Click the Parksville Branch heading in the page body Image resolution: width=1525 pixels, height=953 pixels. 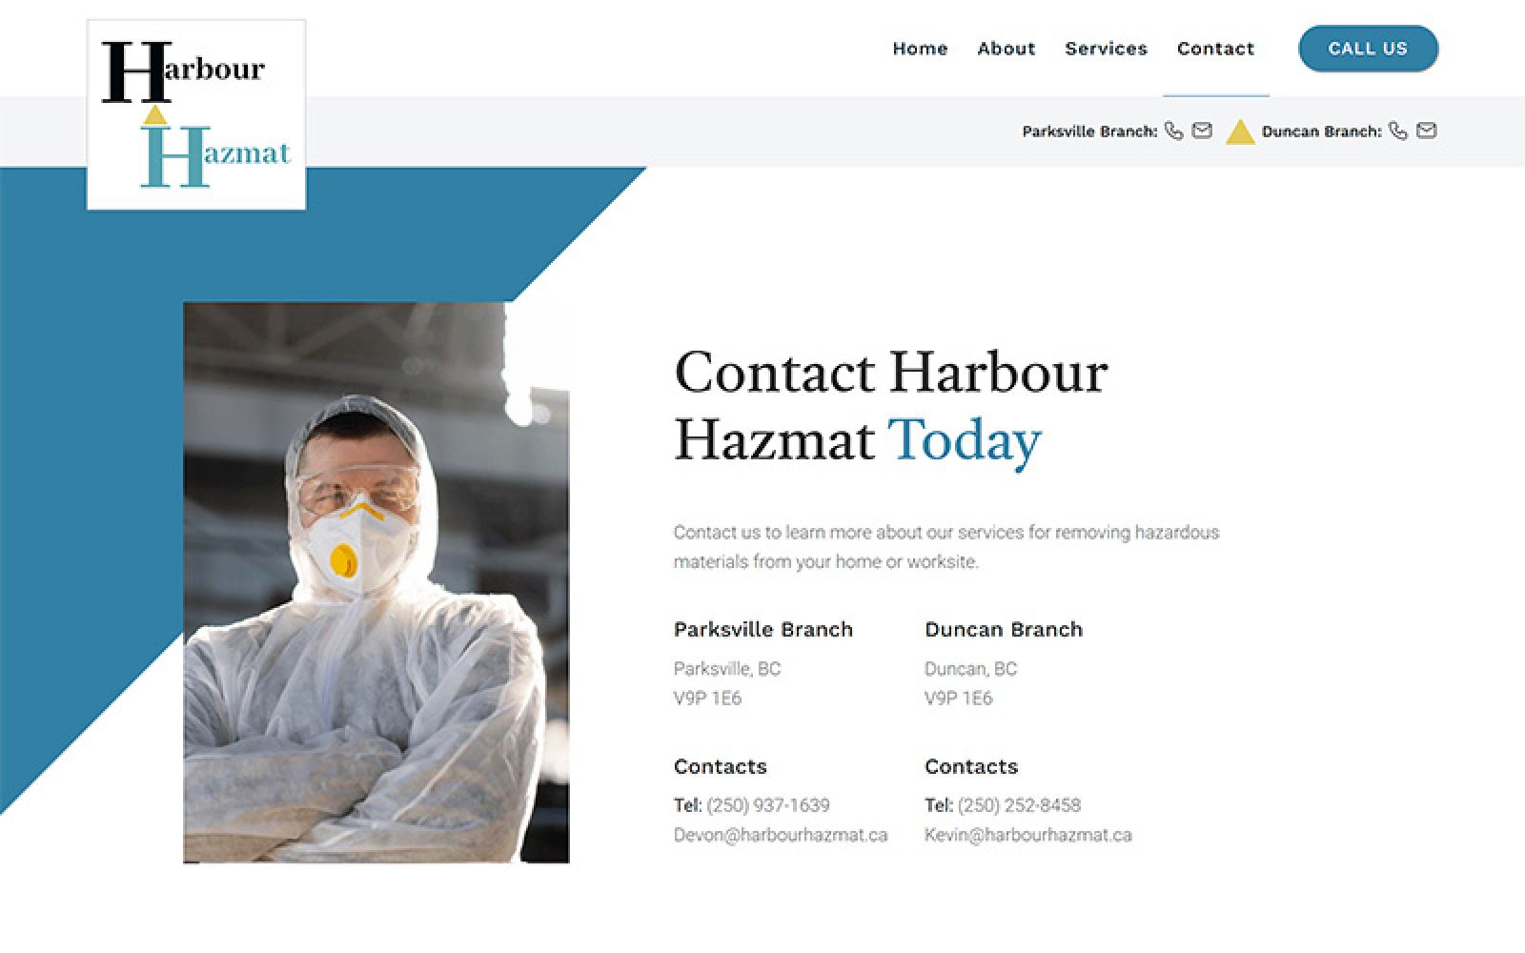pyautogui.click(x=763, y=630)
